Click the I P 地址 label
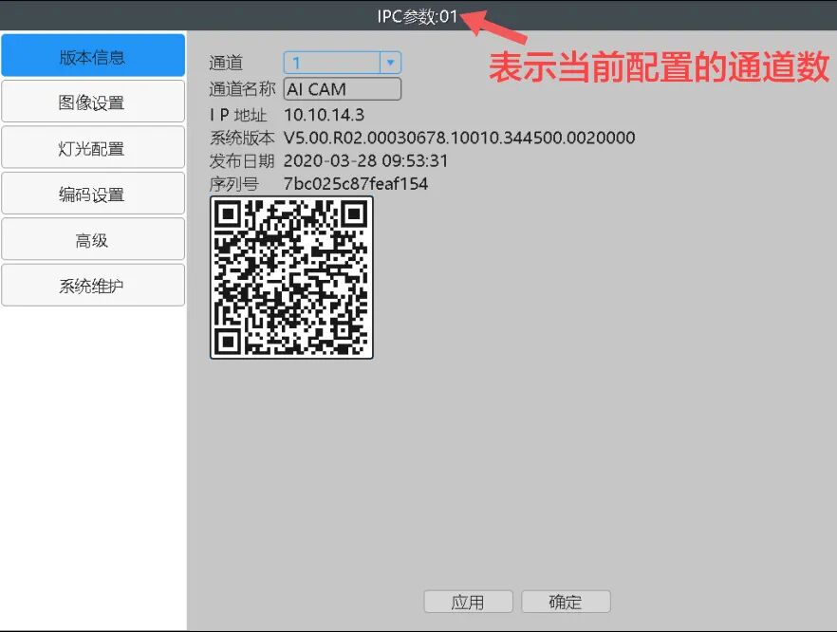837x632 pixels. [237, 115]
